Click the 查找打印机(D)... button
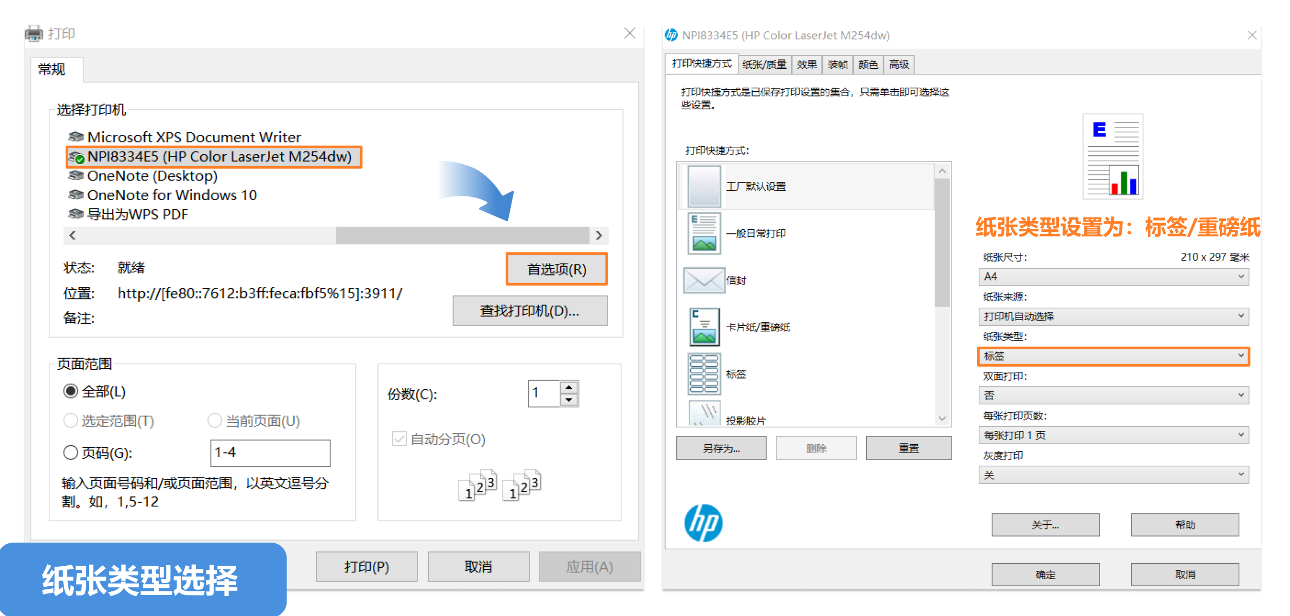The image size is (1290, 616). pos(530,311)
